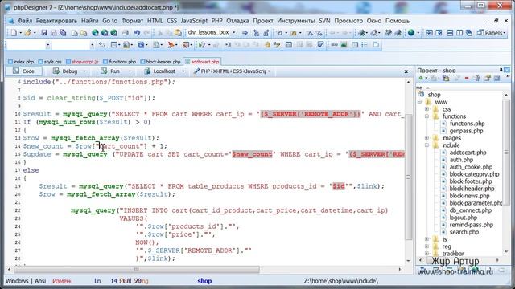Viewport: 515px width, 289px height.
Task: Collapse the www folder in project tree
Action: point(419,102)
